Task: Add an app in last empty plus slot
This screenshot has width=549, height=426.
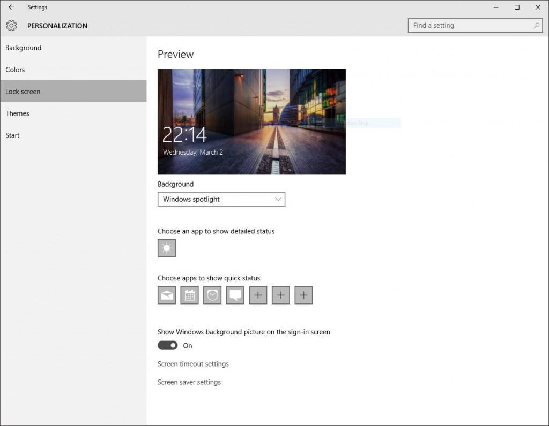Action: pyautogui.click(x=303, y=295)
